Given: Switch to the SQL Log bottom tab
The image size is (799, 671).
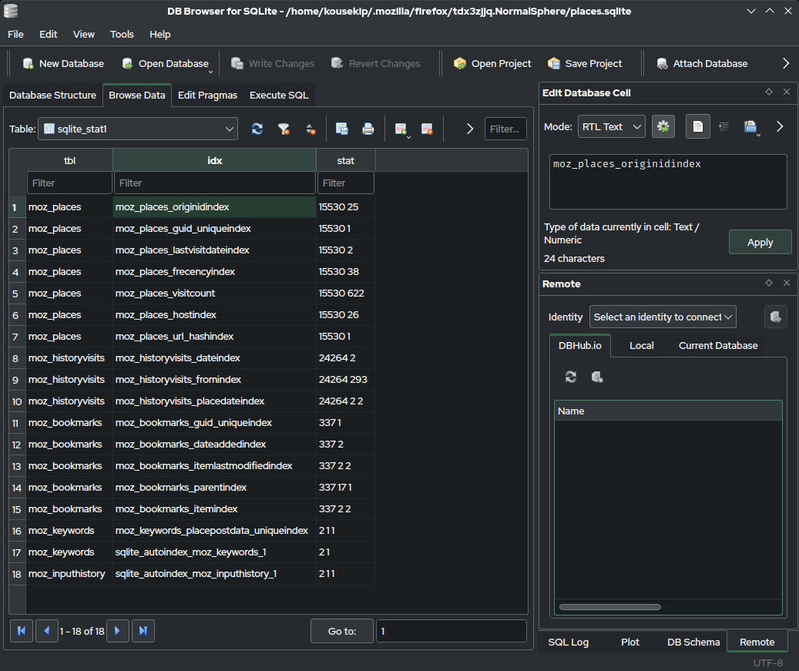Looking at the screenshot, I should click(x=568, y=642).
